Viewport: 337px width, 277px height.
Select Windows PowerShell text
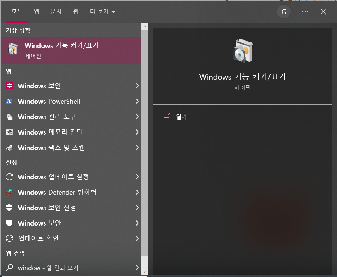(x=49, y=101)
